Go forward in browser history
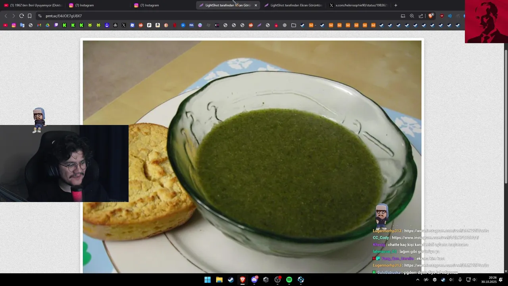Image resolution: width=508 pixels, height=286 pixels. pyautogui.click(x=13, y=16)
